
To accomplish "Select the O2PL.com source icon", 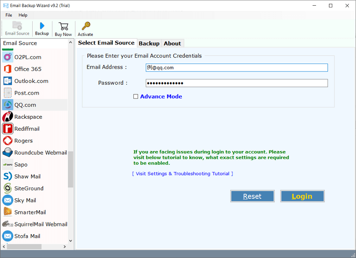I will 8,57.
